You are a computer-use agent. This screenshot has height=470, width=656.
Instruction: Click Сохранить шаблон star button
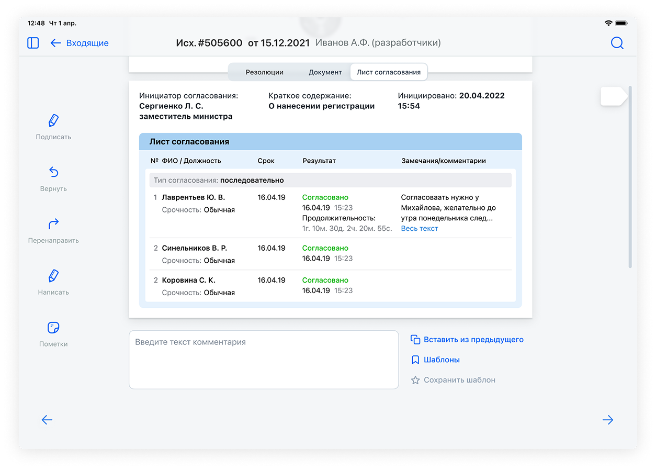[453, 380]
